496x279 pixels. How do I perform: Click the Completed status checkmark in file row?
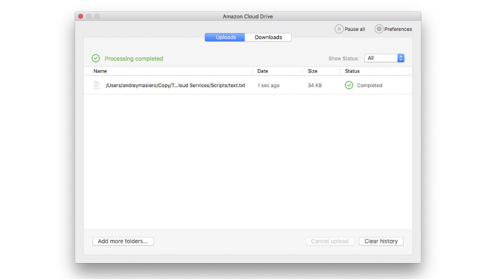pyautogui.click(x=349, y=85)
